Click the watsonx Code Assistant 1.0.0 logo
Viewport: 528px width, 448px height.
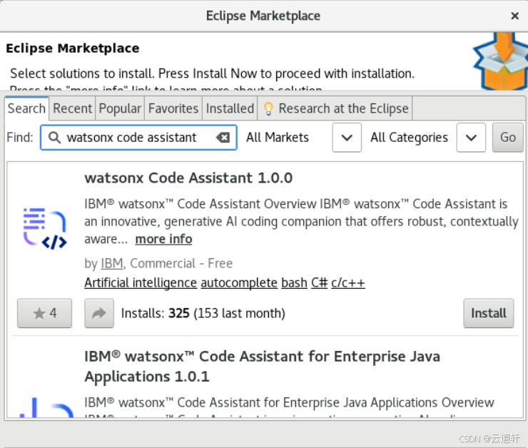45,228
